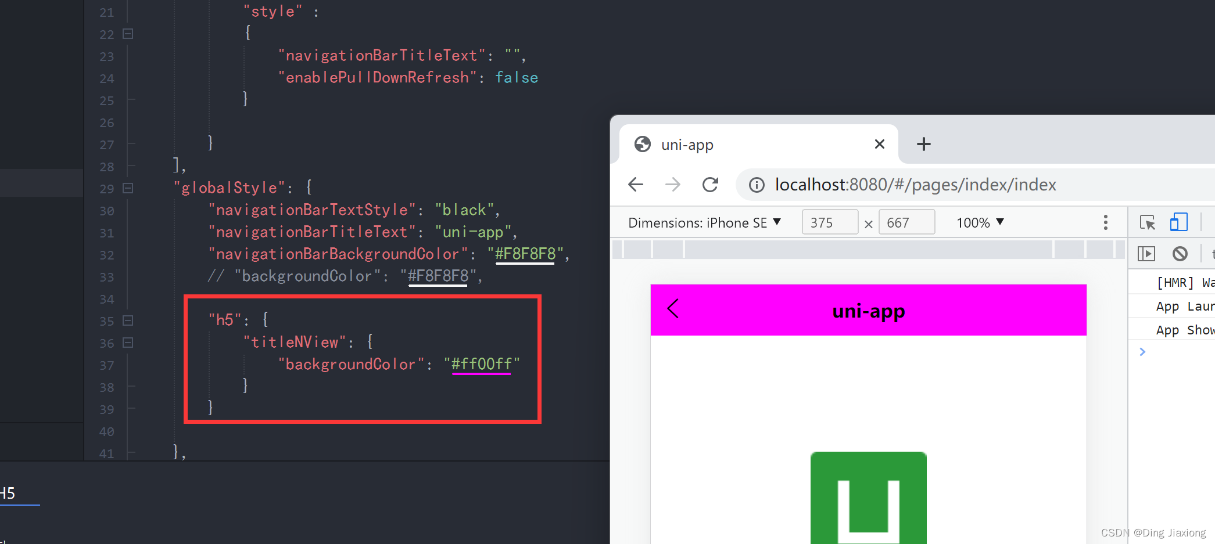Click "navigationBarTextStyle" key on line 30
The height and width of the screenshot is (544, 1215).
point(312,210)
